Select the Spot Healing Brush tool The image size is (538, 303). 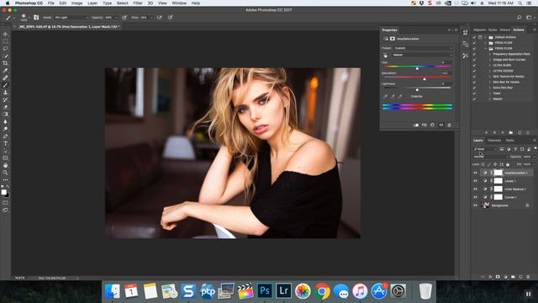coord(5,77)
